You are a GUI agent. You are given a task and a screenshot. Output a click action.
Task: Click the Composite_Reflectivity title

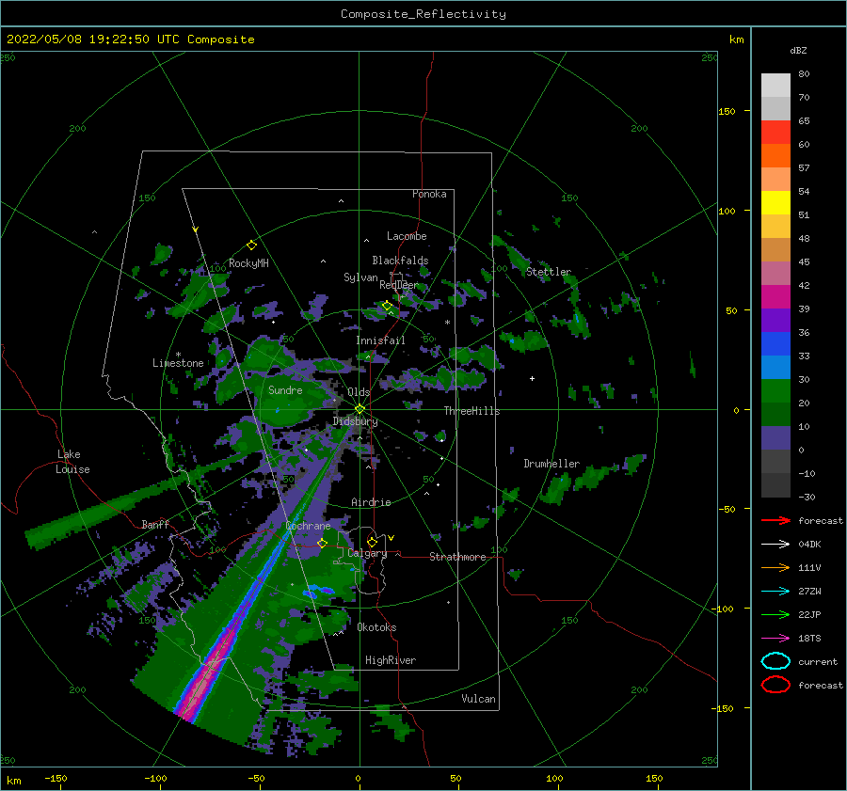423,14
